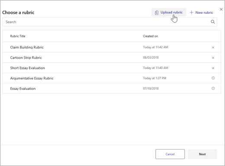Click the Rubric Title column header
This screenshot has height=166, width=225.
[18, 36]
